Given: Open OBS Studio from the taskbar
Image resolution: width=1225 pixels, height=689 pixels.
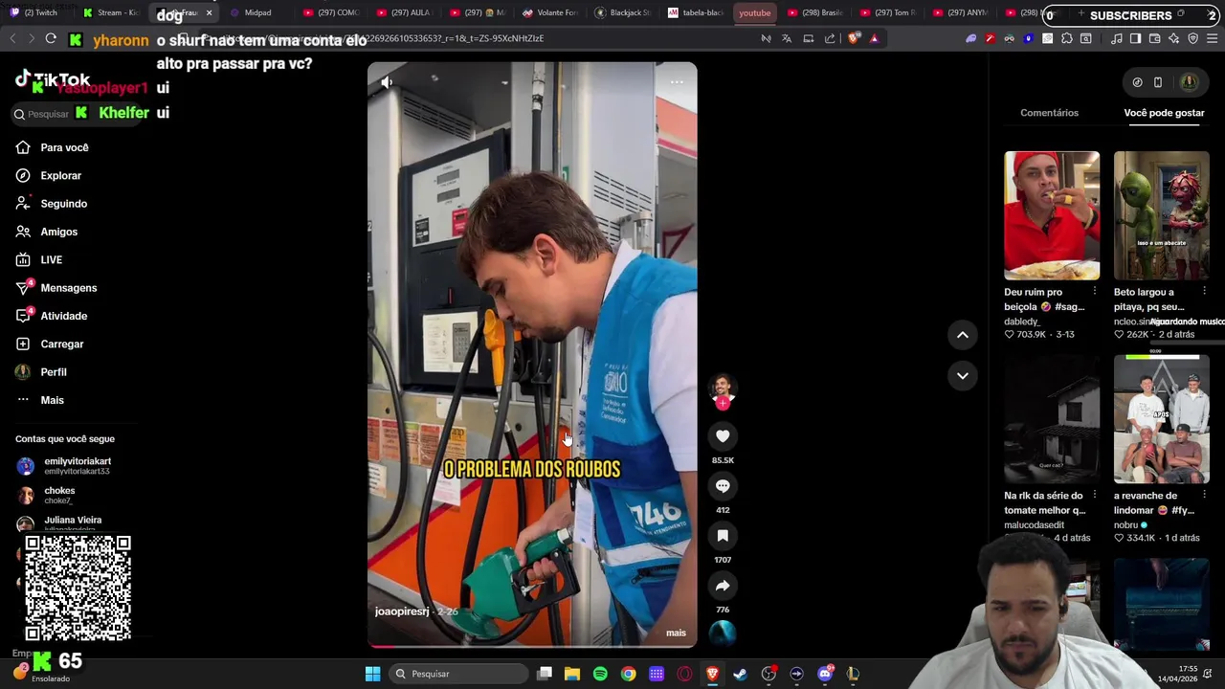Looking at the screenshot, I should point(768,674).
